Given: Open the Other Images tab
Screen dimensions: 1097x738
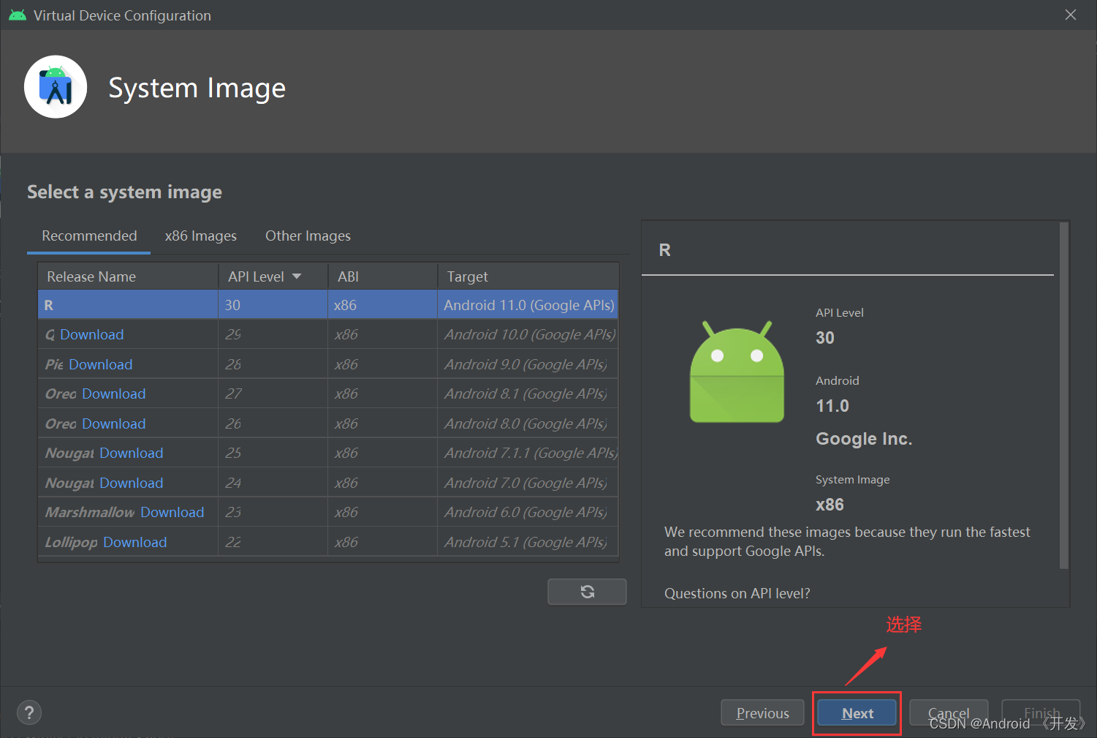Looking at the screenshot, I should [x=308, y=236].
